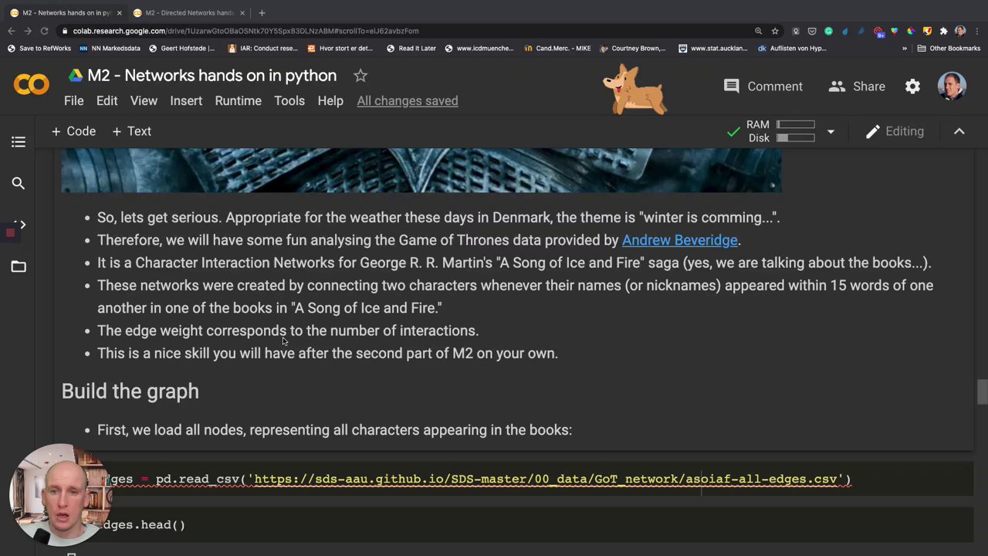Image resolution: width=988 pixels, height=556 pixels.
Task: Click the zoom magnifier in the address bar
Action: click(x=759, y=31)
